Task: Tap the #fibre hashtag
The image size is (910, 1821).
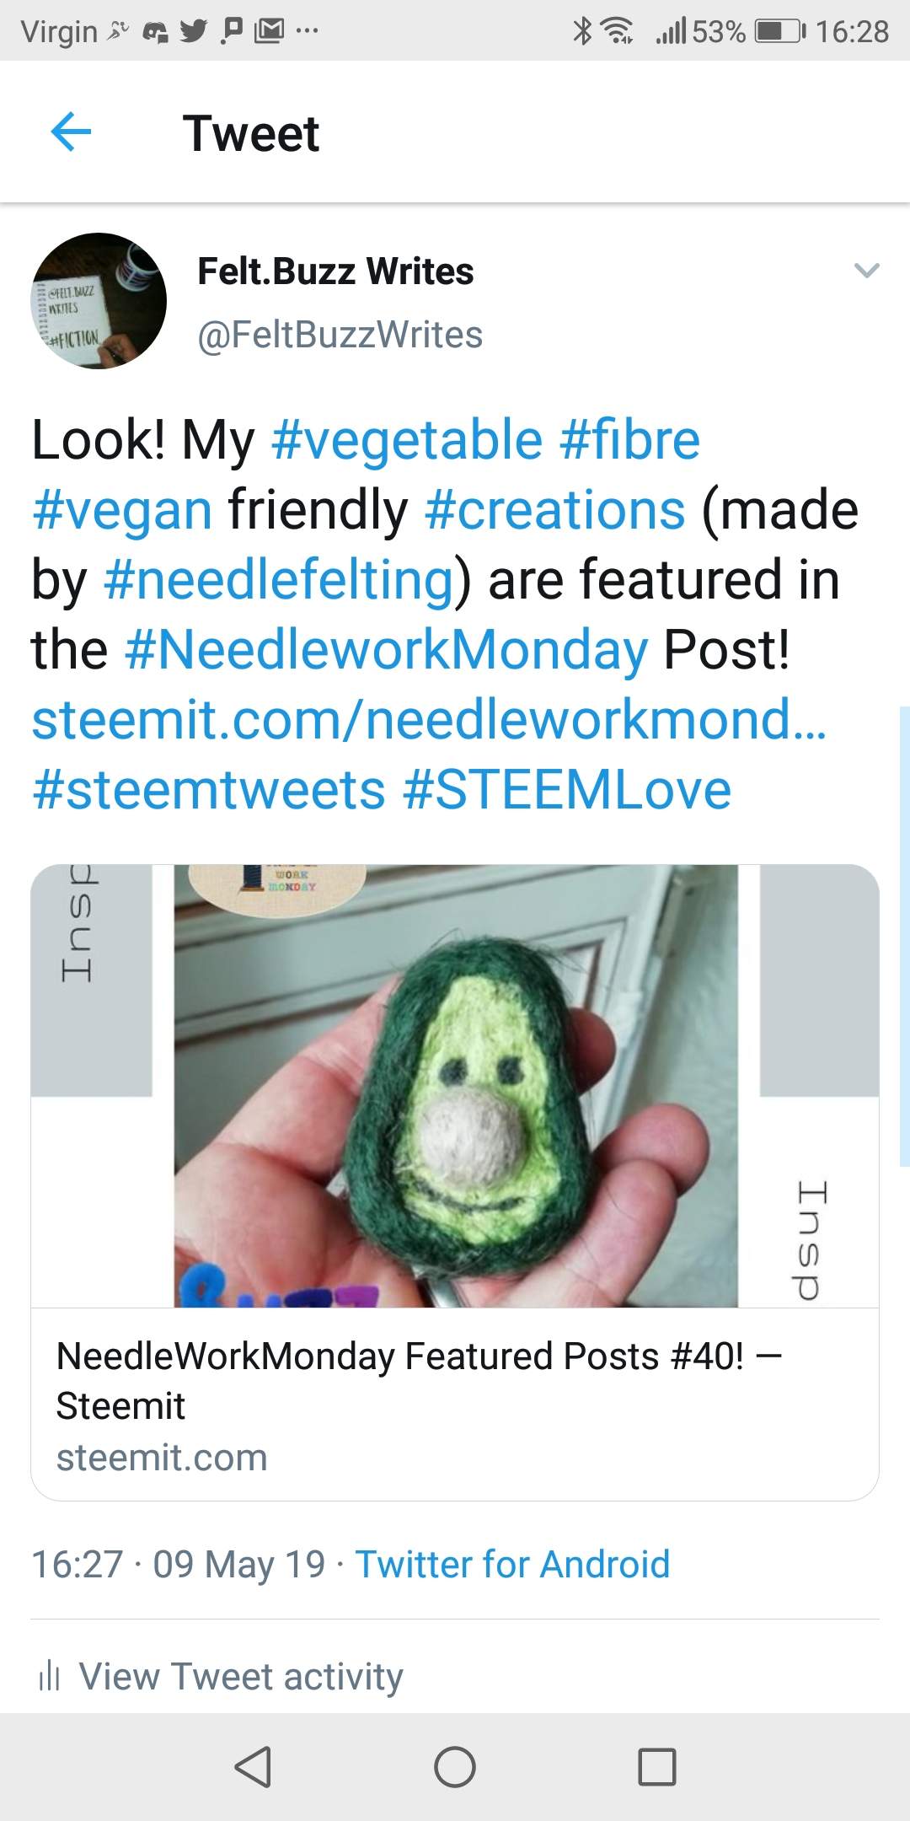Action: (x=629, y=440)
